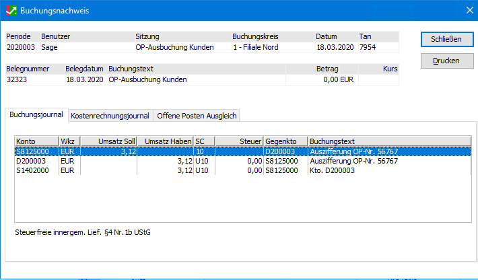The height and width of the screenshot is (280, 478).
Task: Switch to the Buchungsjournal tab
Action: coord(36,115)
